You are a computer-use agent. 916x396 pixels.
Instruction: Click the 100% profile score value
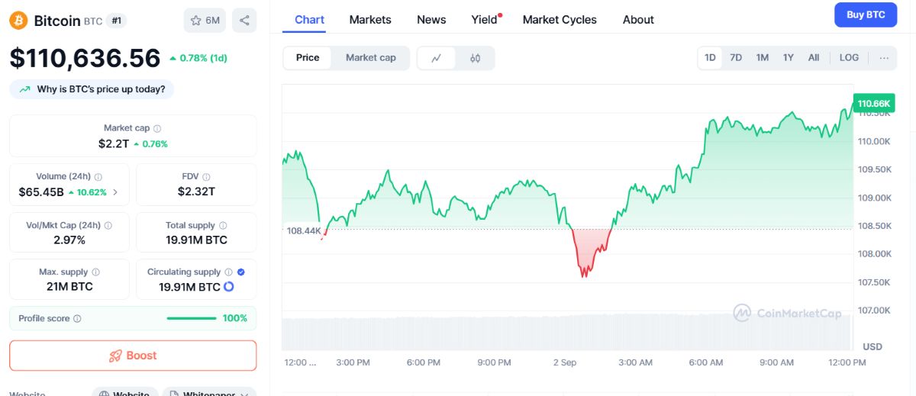pyautogui.click(x=235, y=318)
